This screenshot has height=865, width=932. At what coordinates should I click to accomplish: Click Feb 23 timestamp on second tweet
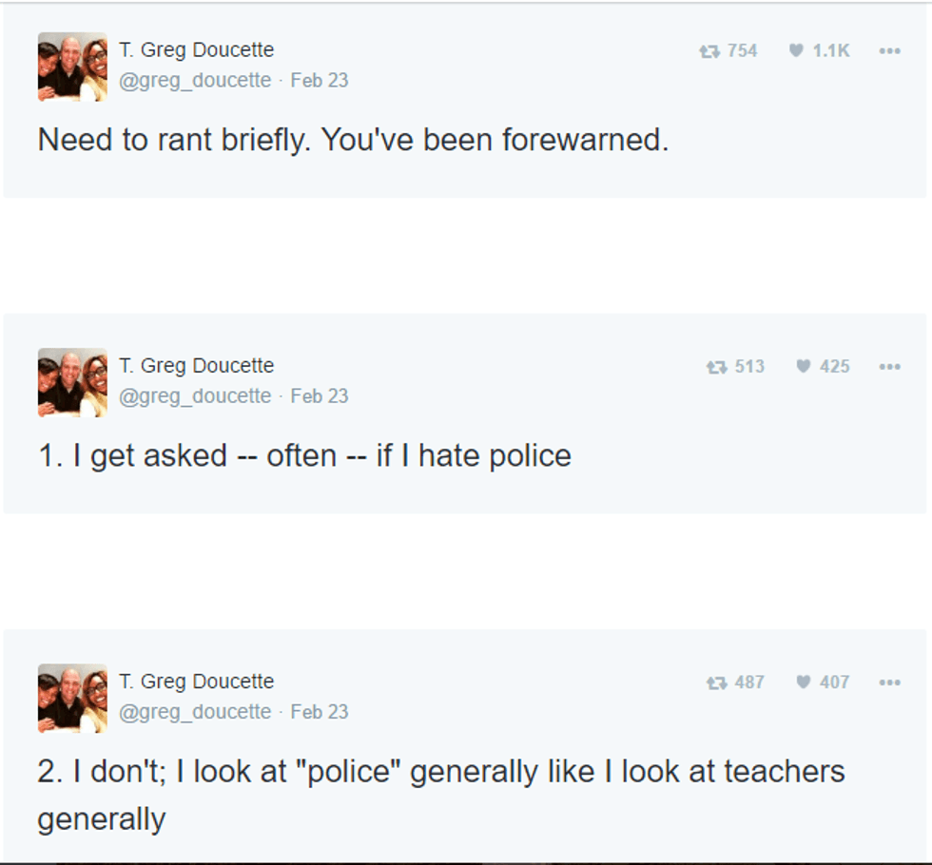point(320,395)
